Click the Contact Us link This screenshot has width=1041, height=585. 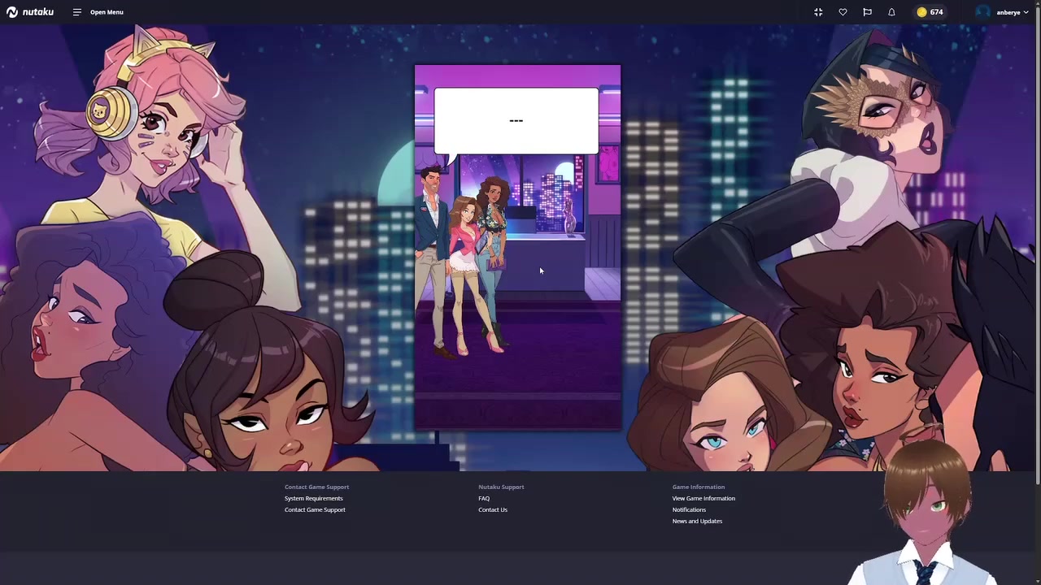(x=493, y=509)
